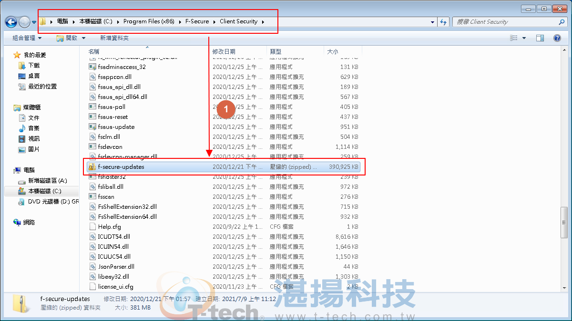
Task: Select the file fsaua_api_dll.dll
Action: click(x=119, y=87)
